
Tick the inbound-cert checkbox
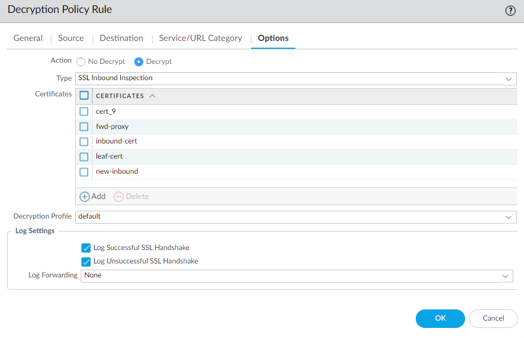click(x=84, y=141)
